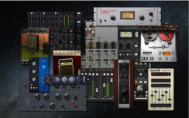Click the Teletronix VU meter

pos(127,15)
